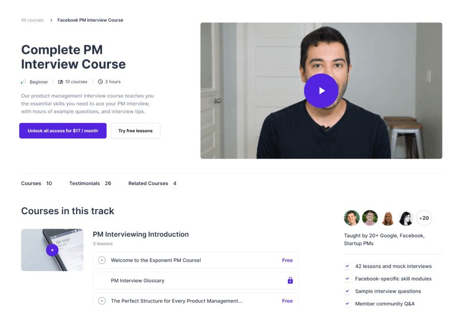461x328 pixels.
Task: Open the +20 more instructors bubble
Action: click(x=424, y=218)
